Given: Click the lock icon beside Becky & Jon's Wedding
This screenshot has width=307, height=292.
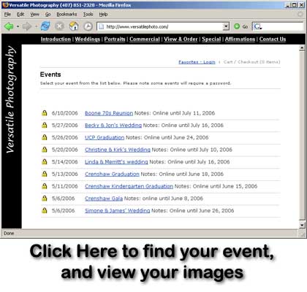Looking at the screenshot, I should pos(44,125).
